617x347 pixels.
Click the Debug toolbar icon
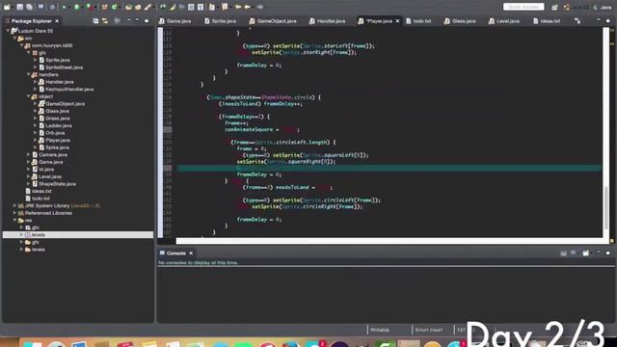[65, 7]
